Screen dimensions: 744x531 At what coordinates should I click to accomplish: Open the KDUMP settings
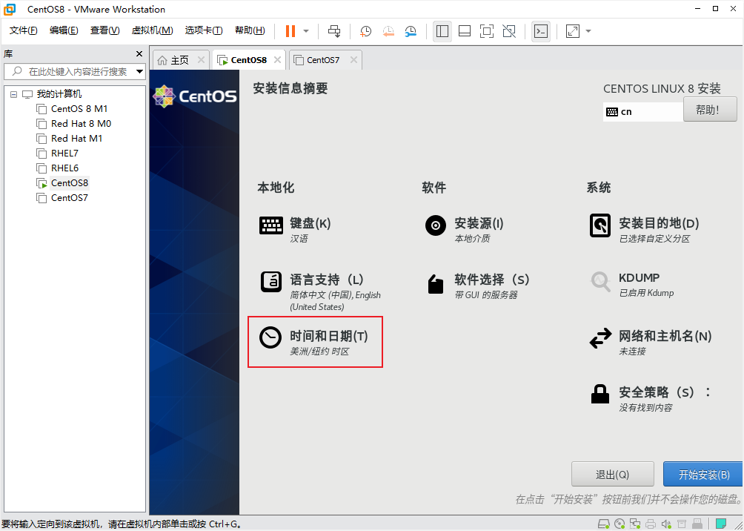click(631, 284)
